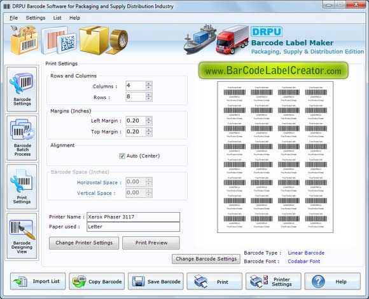Click Change Printer Settings button
This screenshot has height=299, width=369.
click(x=84, y=243)
